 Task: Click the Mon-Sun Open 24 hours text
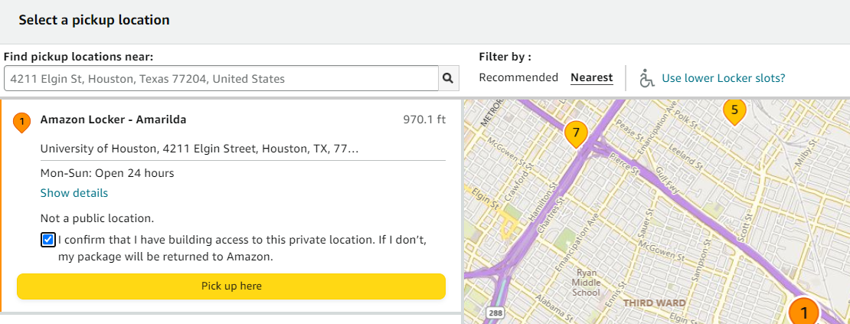[107, 173]
